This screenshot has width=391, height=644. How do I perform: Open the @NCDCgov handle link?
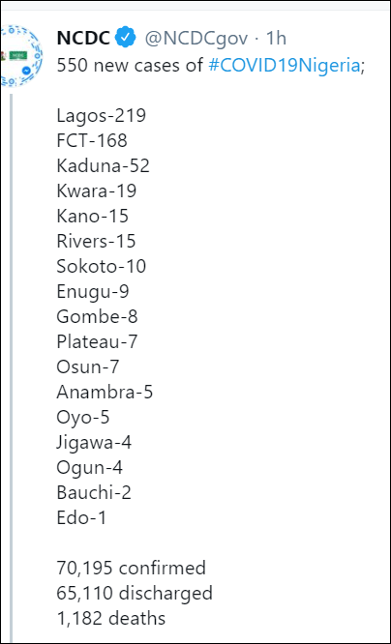195,39
